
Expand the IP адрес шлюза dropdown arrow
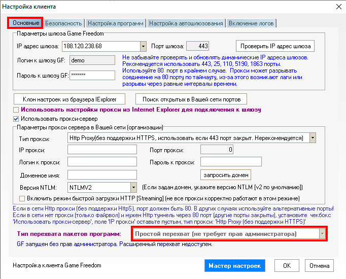[143, 46]
